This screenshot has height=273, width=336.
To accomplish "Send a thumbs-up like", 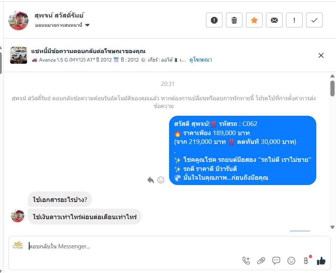I will point(321,261).
